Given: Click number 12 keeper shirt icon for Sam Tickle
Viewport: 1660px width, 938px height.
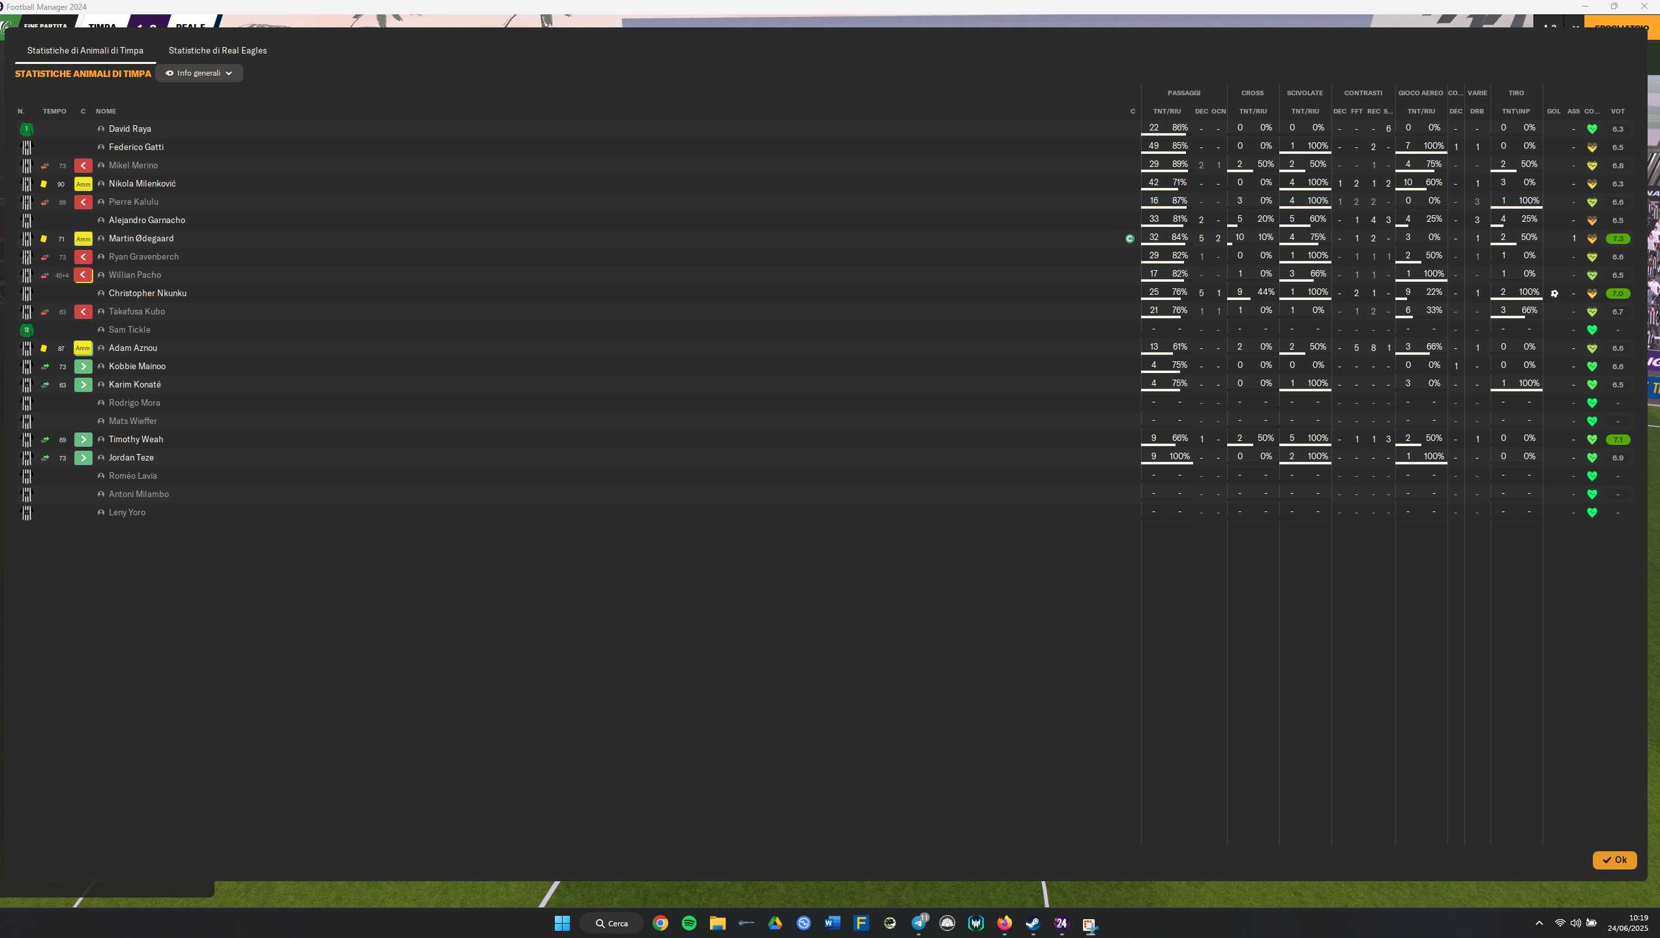Looking at the screenshot, I should (26, 330).
